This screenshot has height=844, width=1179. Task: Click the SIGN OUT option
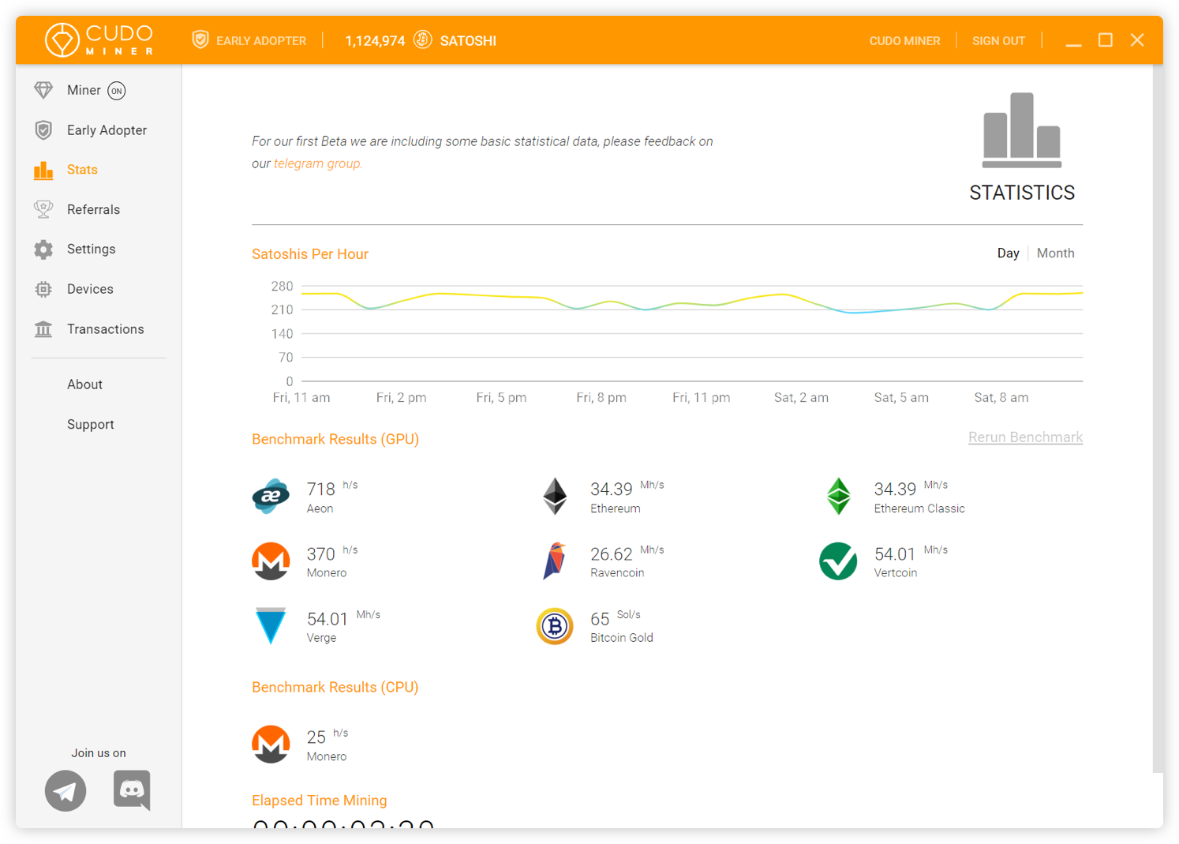(997, 40)
